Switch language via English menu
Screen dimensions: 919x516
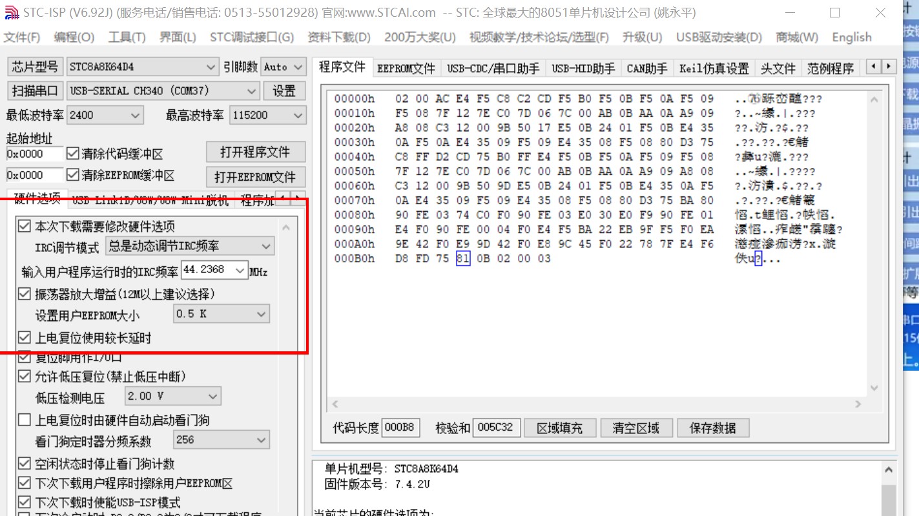coord(852,37)
